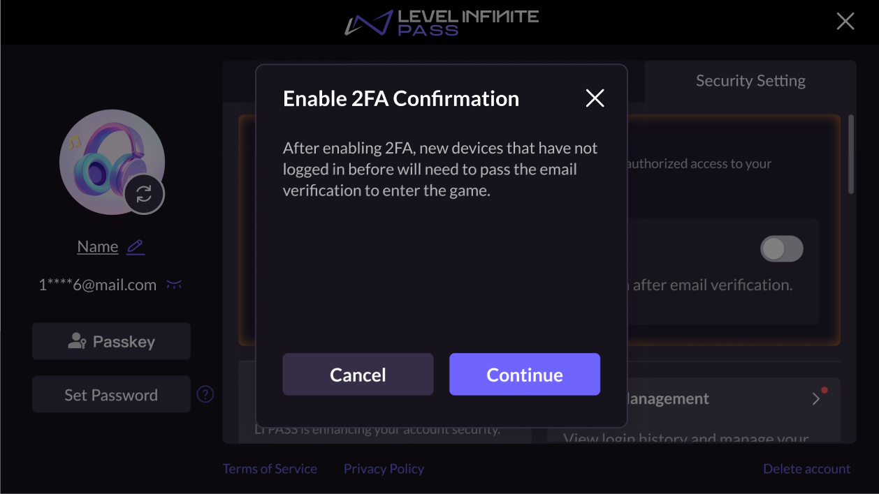Dismiss the Enable 2FA Confirmation dialog
Viewport: 879px width, 494px height.
tap(595, 98)
